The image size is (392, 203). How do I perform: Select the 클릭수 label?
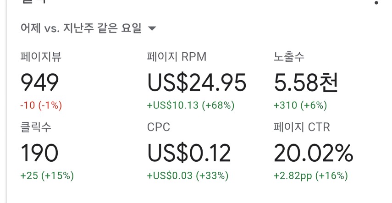[36, 127]
